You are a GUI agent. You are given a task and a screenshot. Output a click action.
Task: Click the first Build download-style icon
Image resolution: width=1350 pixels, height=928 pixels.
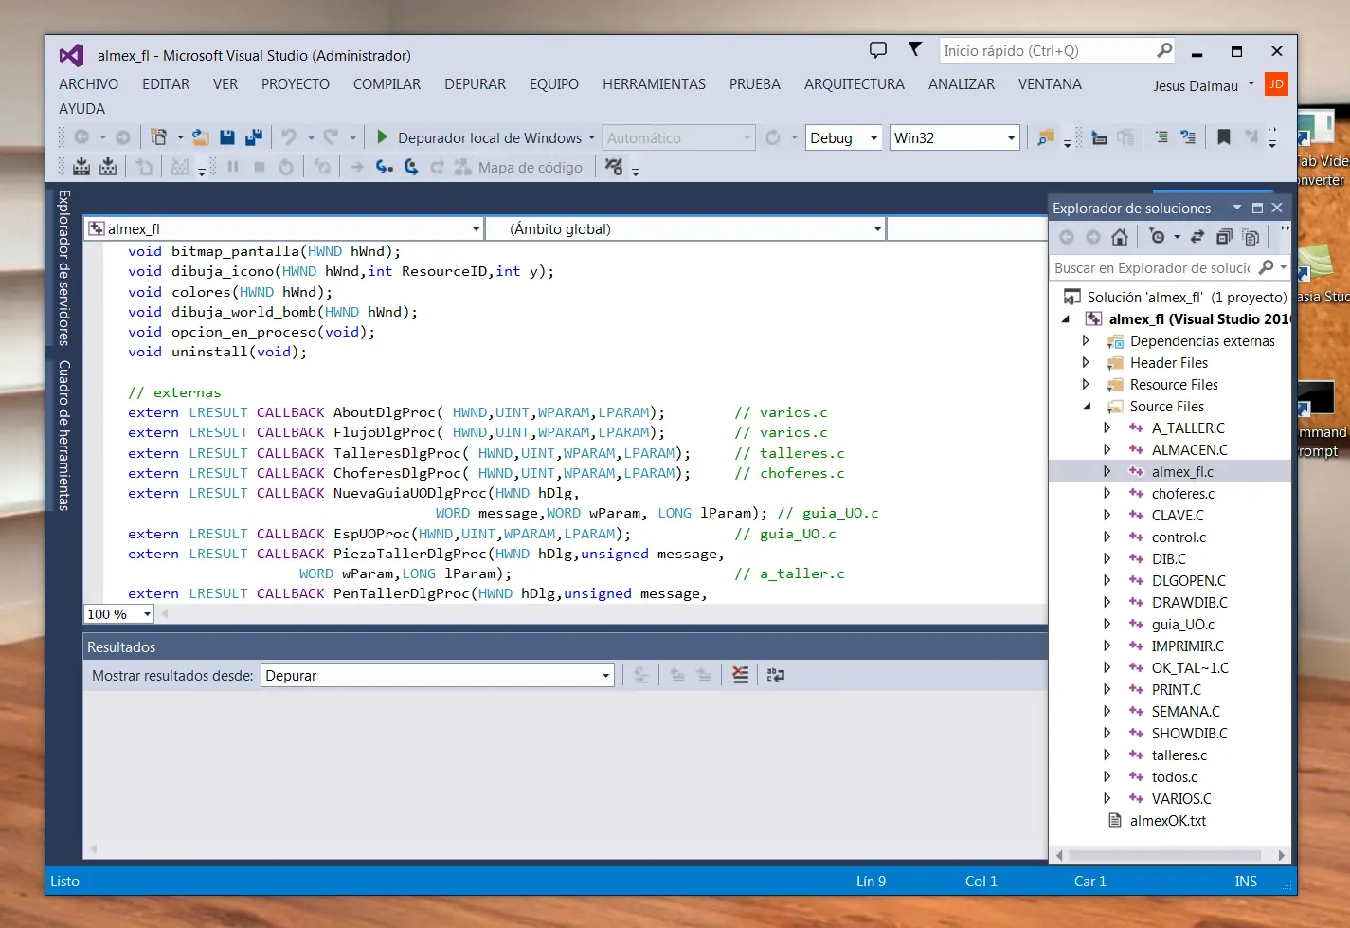point(81,167)
